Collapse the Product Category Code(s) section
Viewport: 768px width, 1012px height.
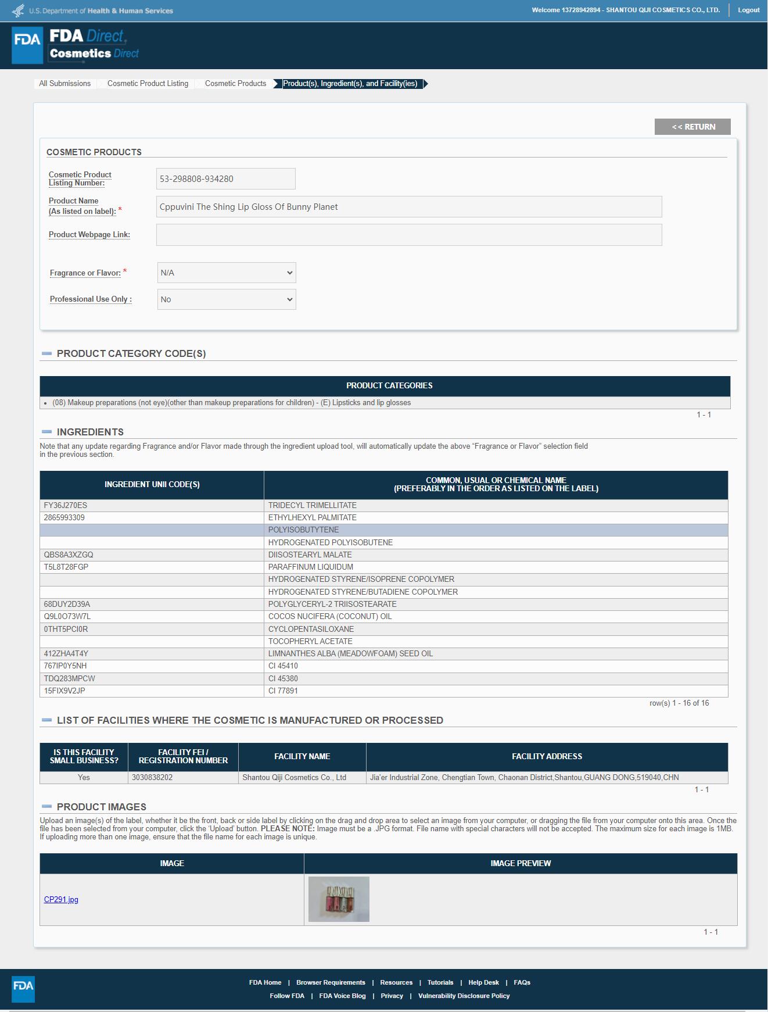pyautogui.click(x=47, y=353)
